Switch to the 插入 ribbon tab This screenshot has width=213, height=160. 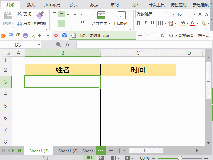pos(31,5)
